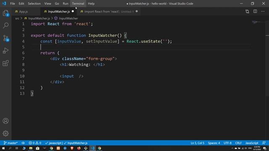Switch to the Untitled-1 editor tab
Screen dimensions: 269x151
109,11
